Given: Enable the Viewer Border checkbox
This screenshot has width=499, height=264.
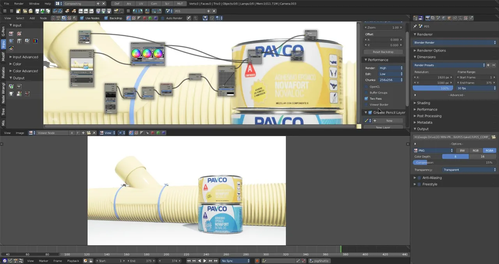Looking at the screenshot, I should pyautogui.click(x=366, y=105).
